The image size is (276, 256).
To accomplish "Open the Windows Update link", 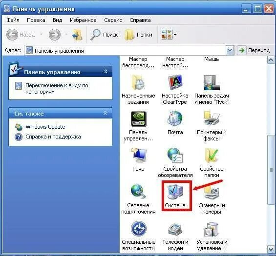I will (x=45, y=127).
